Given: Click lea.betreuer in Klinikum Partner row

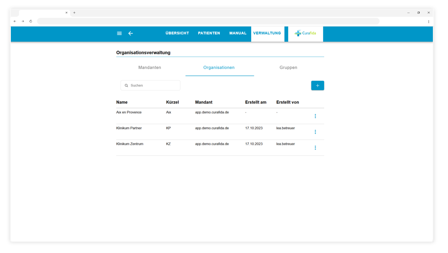Looking at the screenshot, I should pos(285,128).
